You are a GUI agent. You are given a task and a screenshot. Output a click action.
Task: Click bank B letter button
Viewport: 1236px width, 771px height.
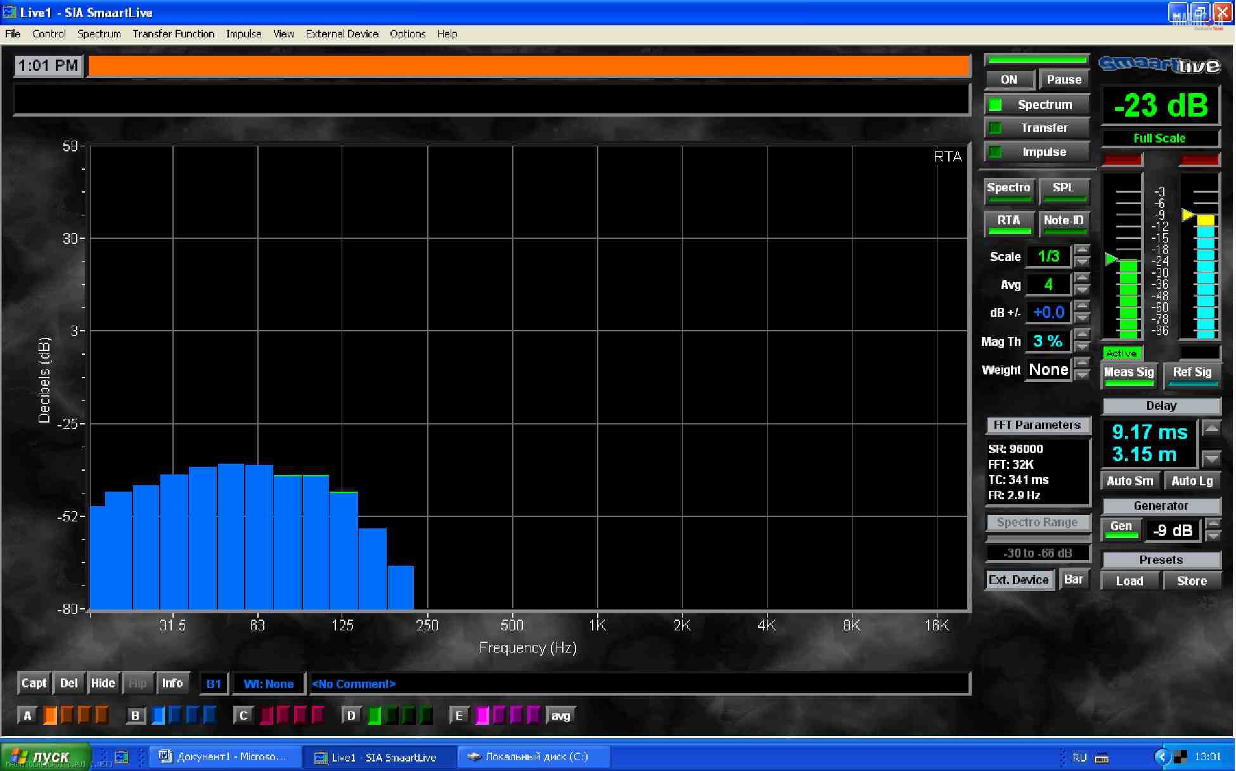click(x=135, y=716)
